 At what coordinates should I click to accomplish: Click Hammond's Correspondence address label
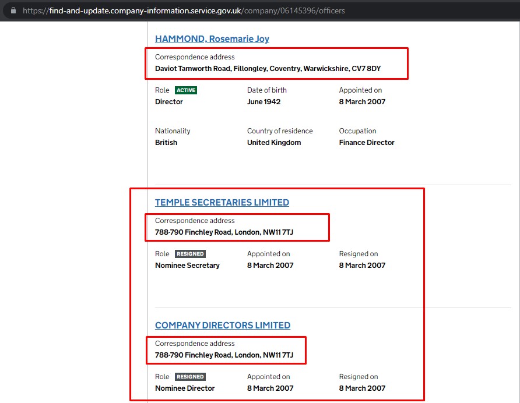coord(195,57)
